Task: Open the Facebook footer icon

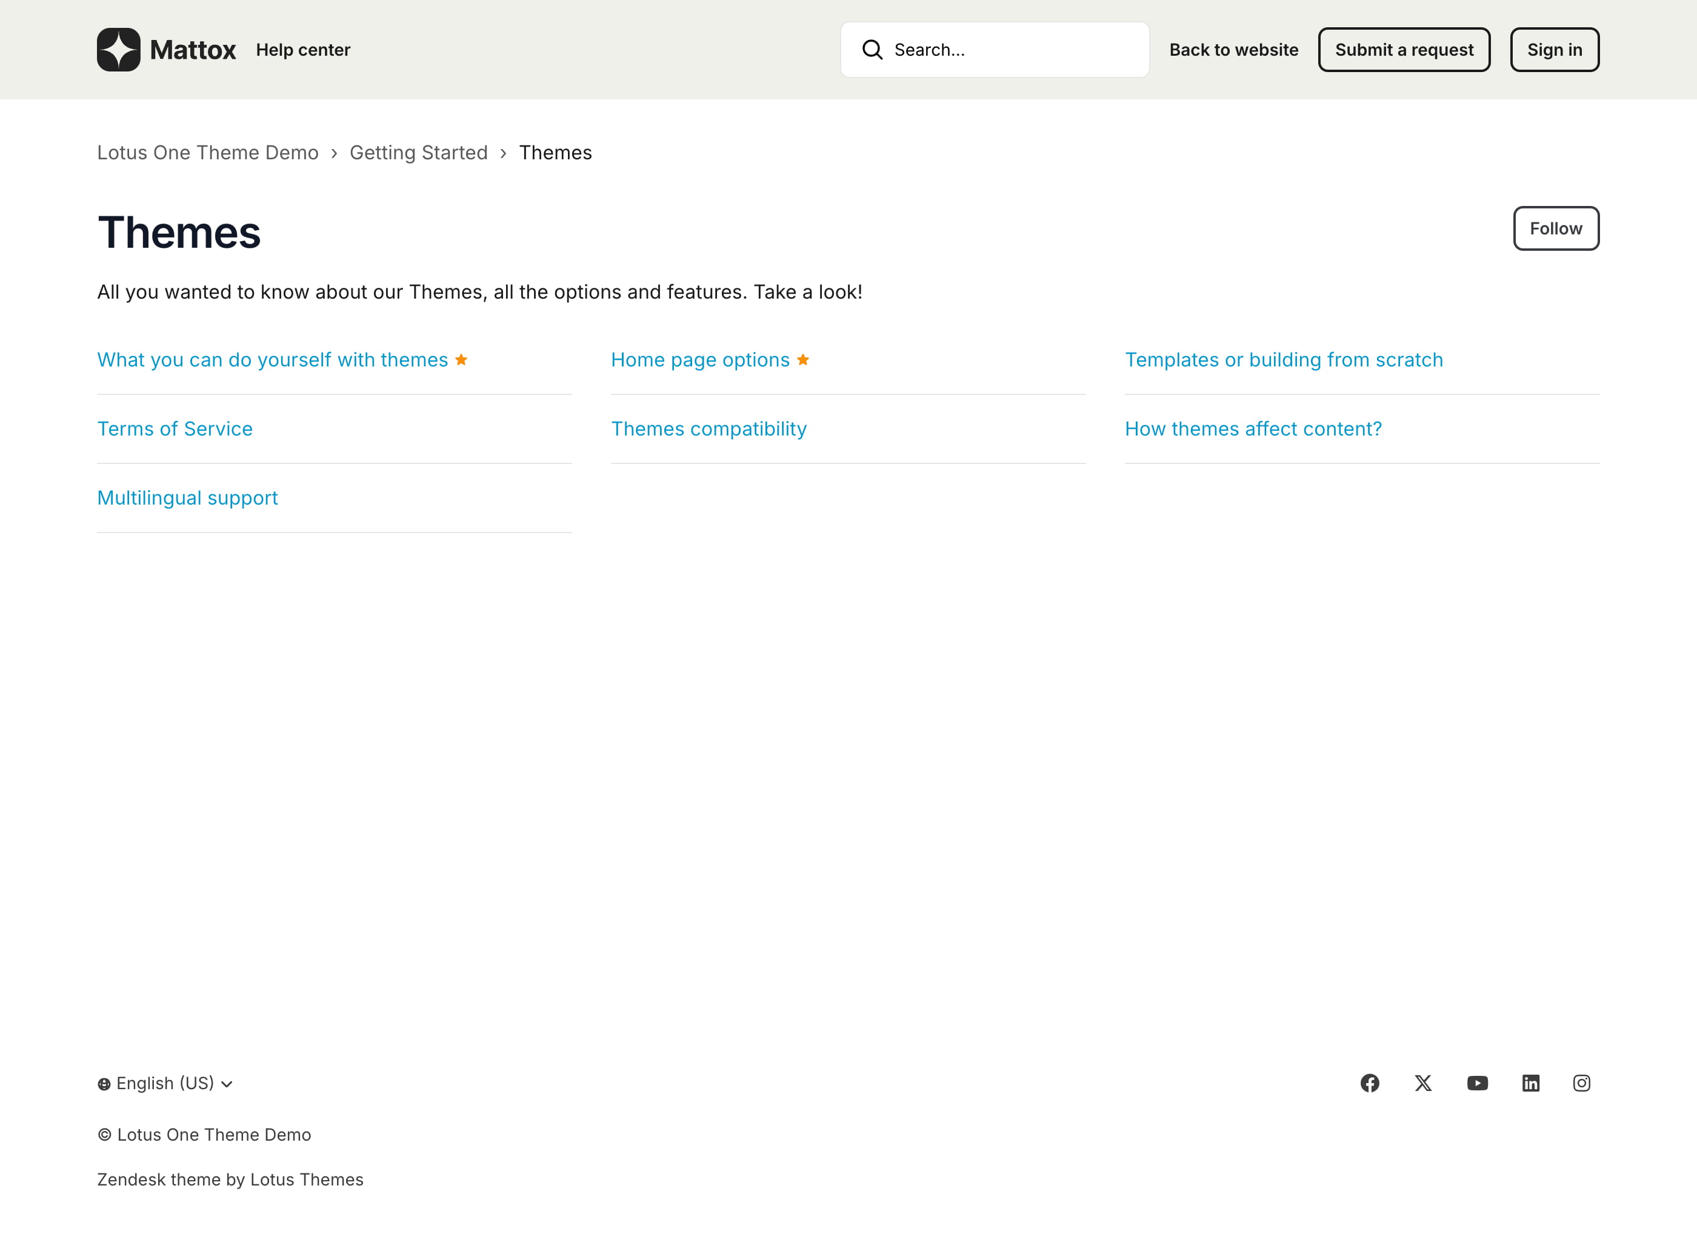Action: [1370, 1083]
